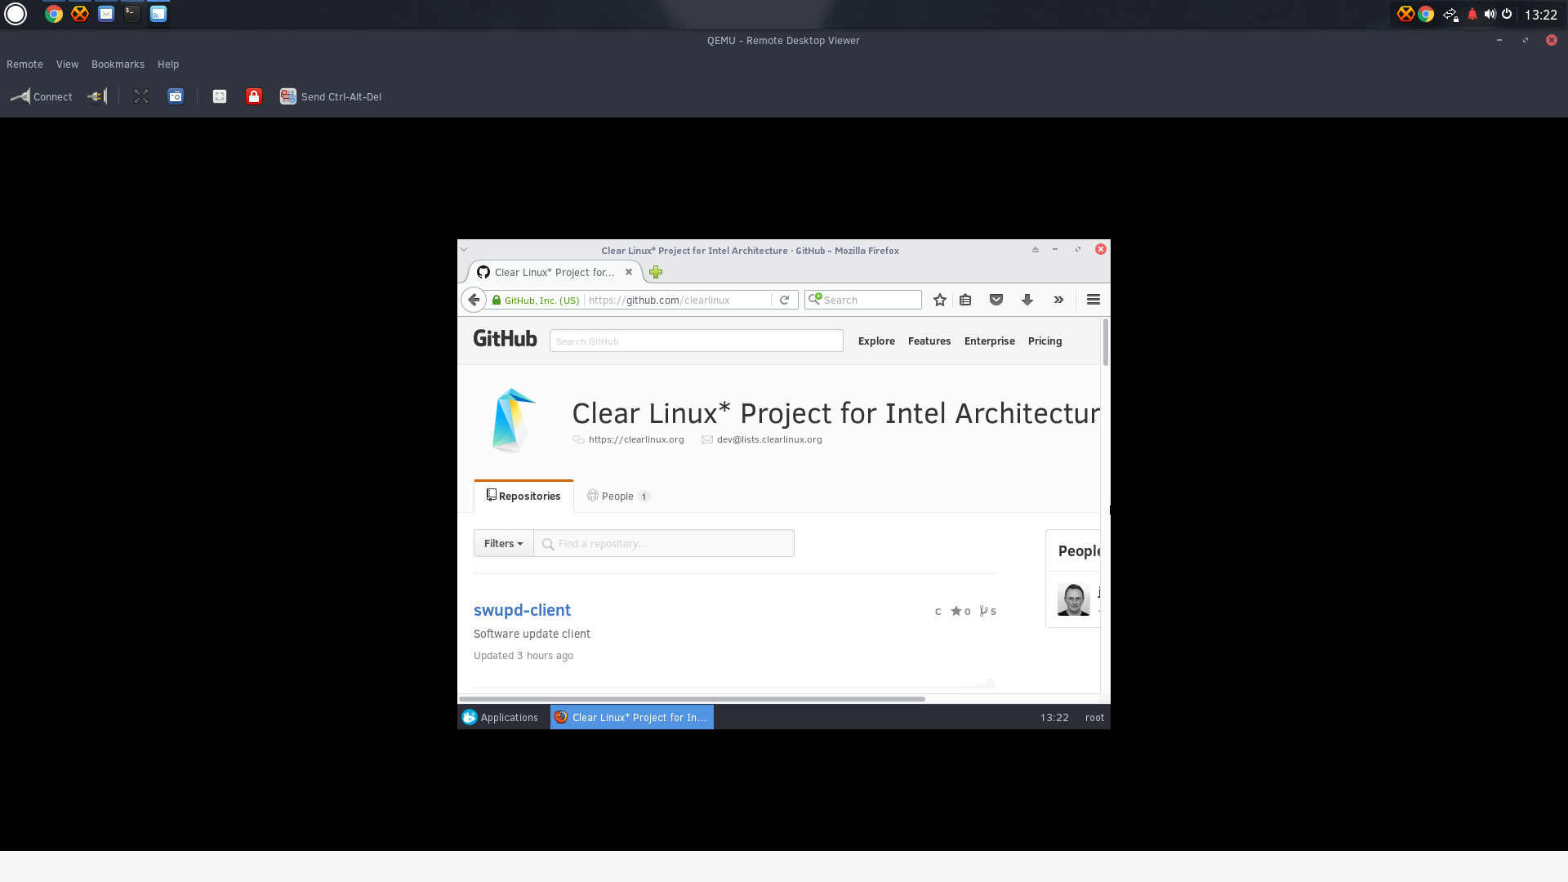Open the terminal from the panel launcher
The width and height of the screenshot is (1568, 882).
[132, 14]
